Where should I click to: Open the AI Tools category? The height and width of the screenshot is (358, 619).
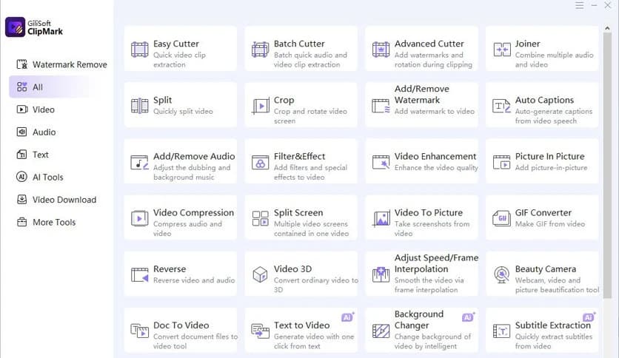click(x=39, y=177)
